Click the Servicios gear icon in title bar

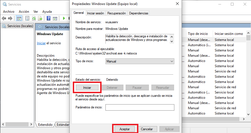pyautogui.click(x=5, y=4)
